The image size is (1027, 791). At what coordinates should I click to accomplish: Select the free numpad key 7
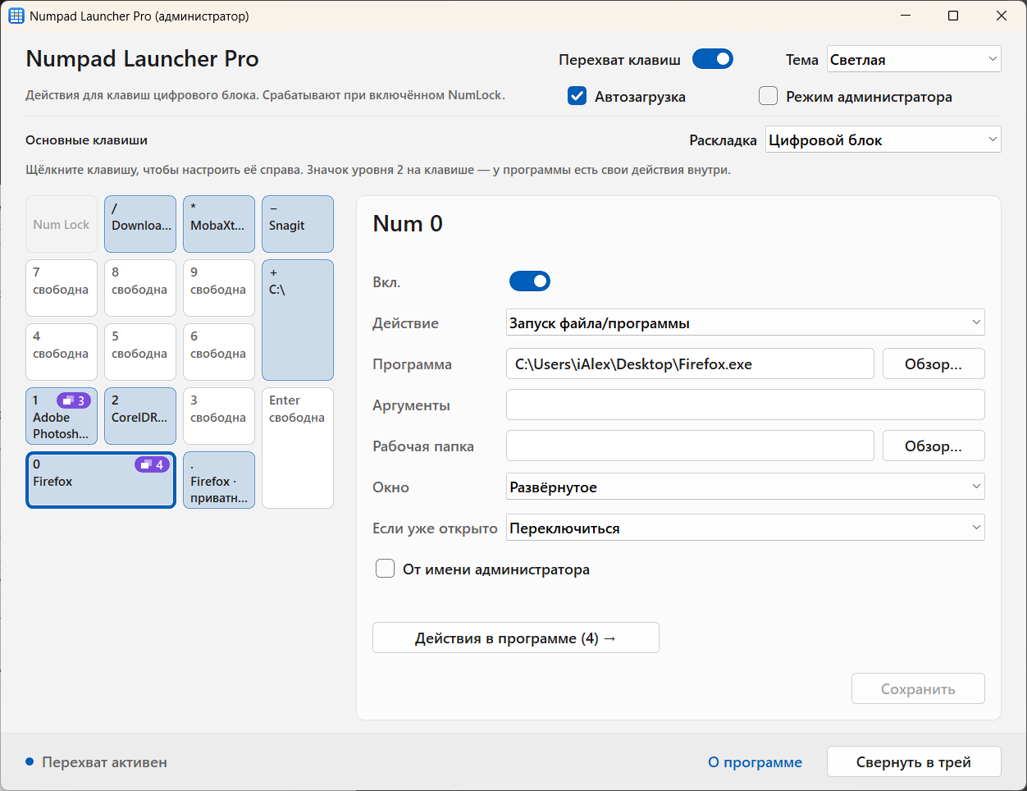click(62, 288)
